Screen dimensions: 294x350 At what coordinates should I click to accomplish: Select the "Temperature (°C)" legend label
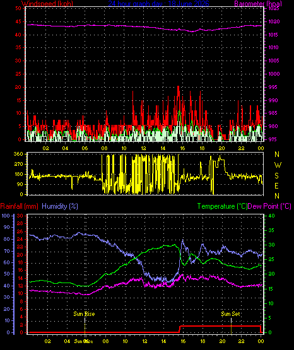[x=222, y=206]
